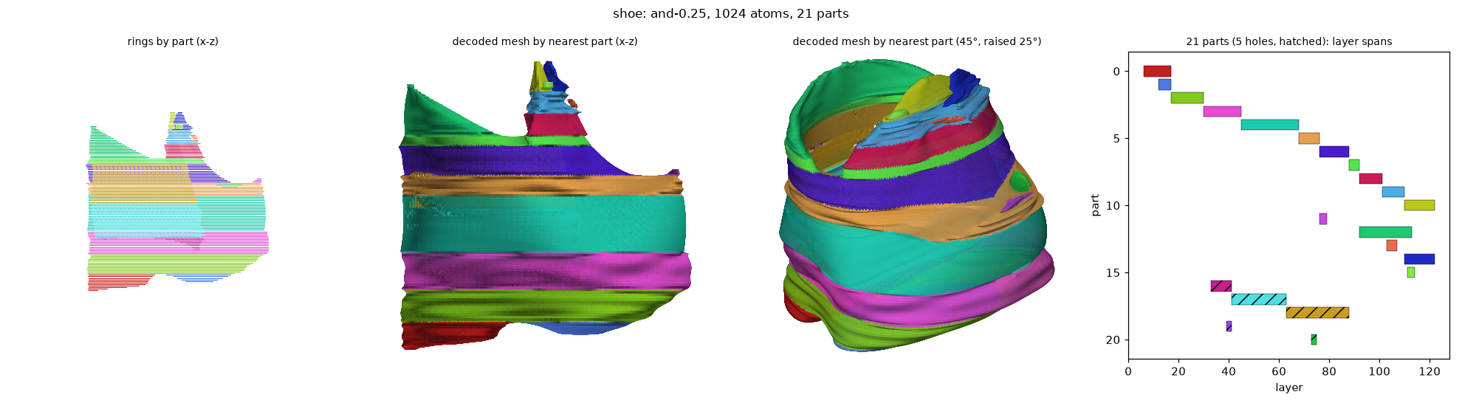Click the figure title 'shoe: and-0.25, 1024 atoms, 21 parts'
This screenshot has width=1462, height=406.
pos(730,14)
